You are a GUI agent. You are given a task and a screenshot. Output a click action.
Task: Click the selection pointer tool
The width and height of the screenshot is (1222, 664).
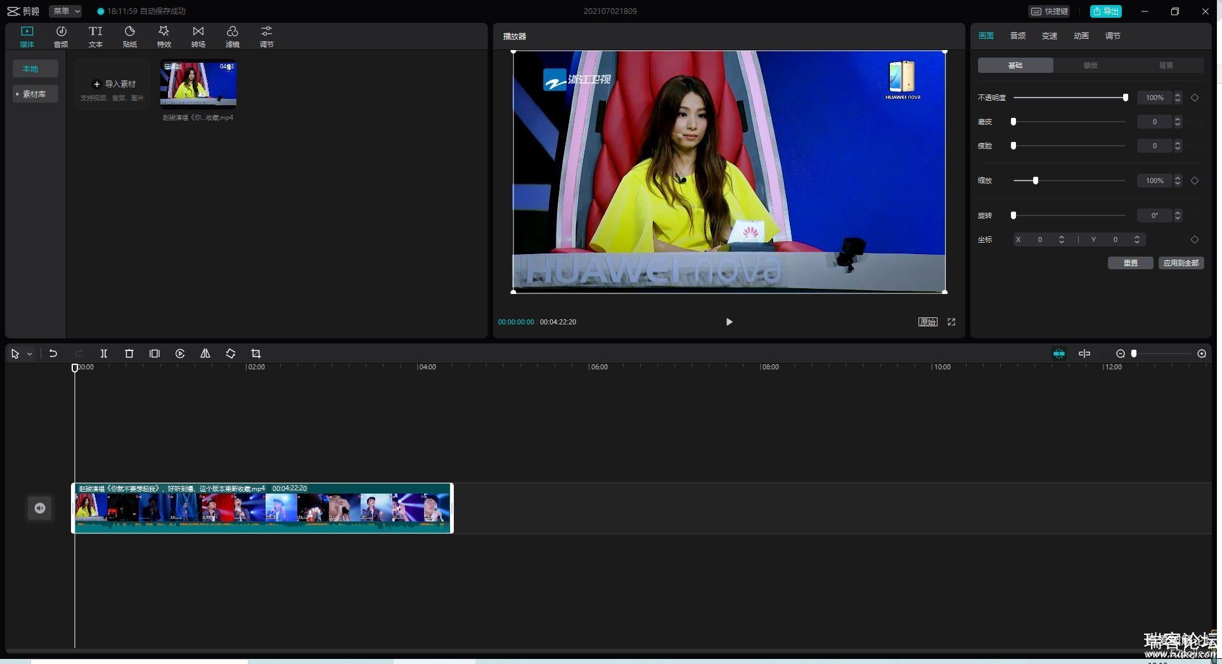pyautogui.click(x=15, y=354)
